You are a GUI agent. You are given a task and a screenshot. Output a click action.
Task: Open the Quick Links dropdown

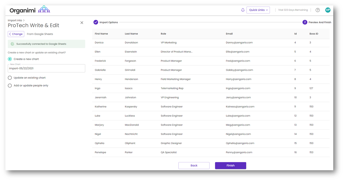click(258, 10)
